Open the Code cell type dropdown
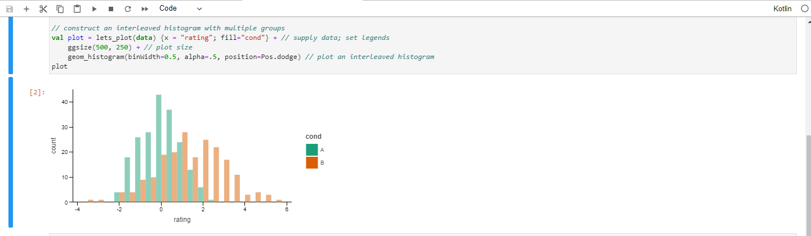Screen dimensions: 811x236 point(180,8)
